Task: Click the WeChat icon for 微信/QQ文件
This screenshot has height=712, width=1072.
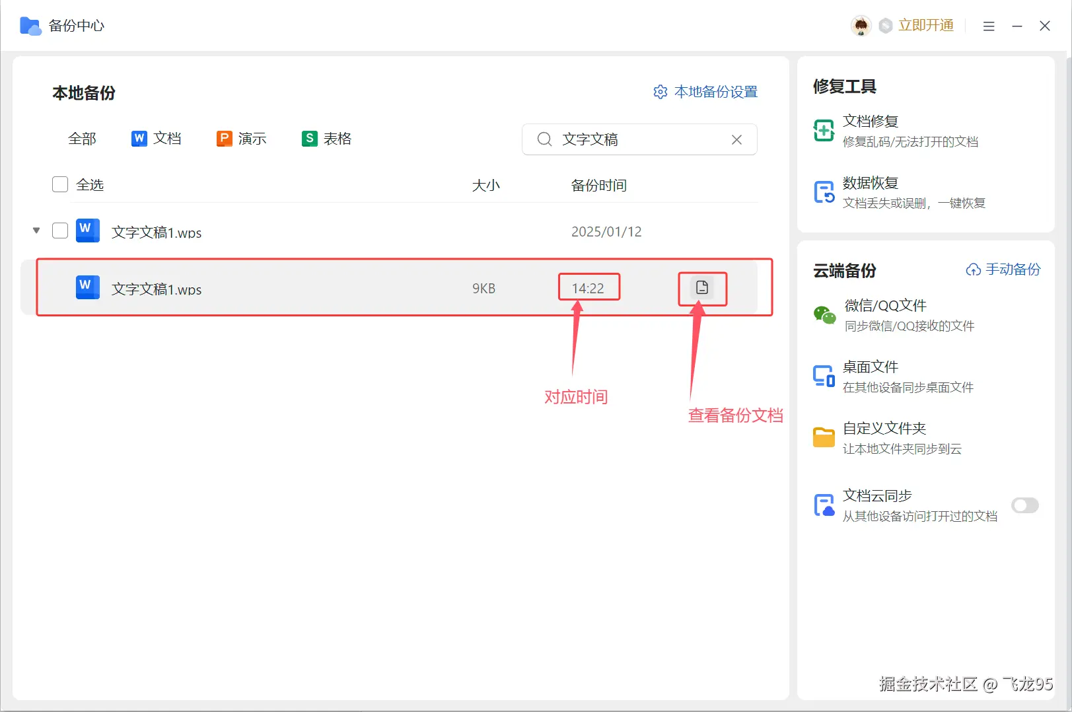Action: tap(824, 315)
